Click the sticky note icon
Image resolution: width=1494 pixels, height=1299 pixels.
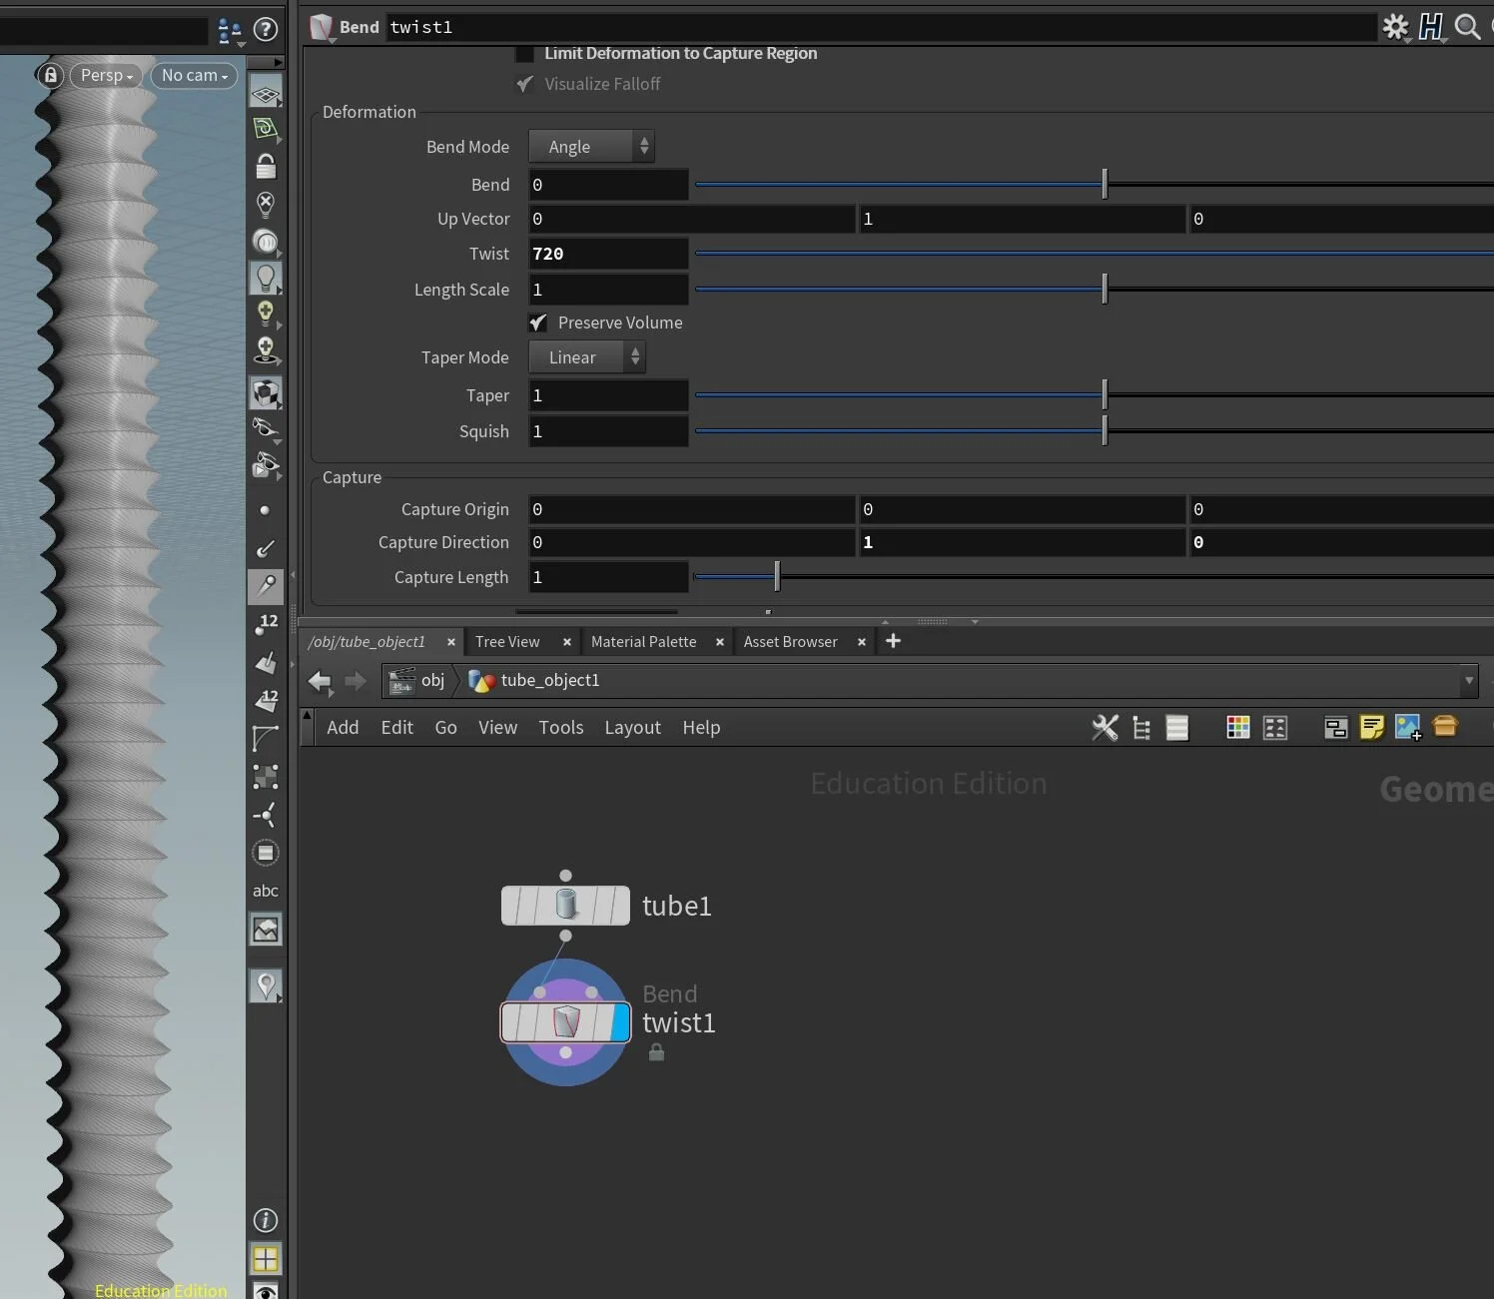tap(1372, 728)
